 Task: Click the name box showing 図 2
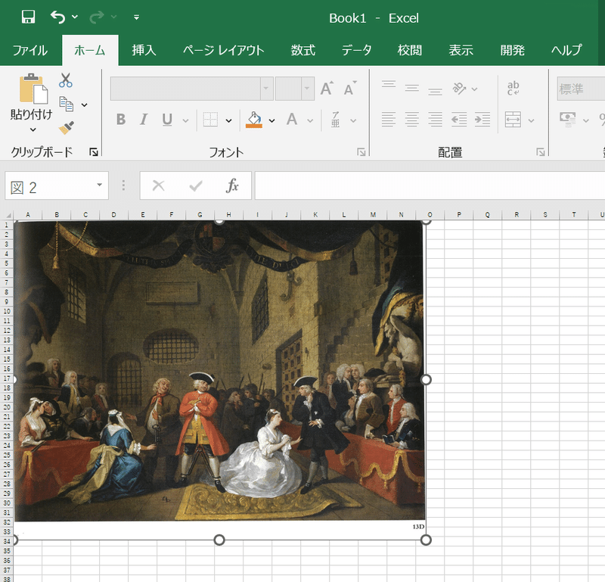point(50,185)
